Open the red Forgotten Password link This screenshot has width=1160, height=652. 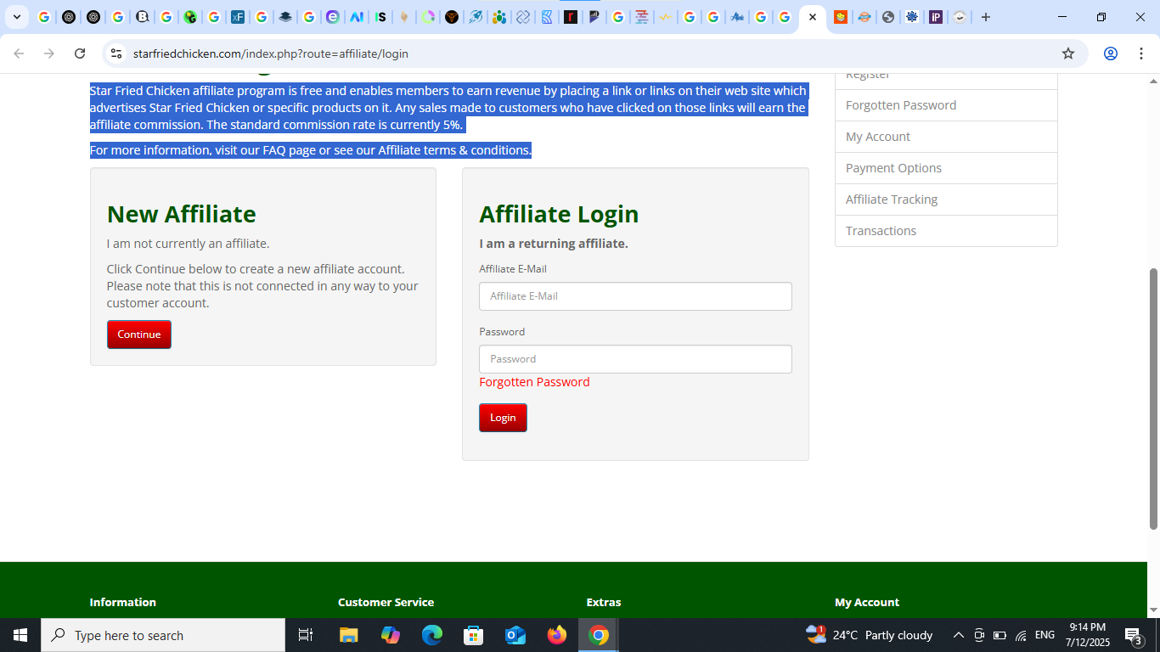534,382
